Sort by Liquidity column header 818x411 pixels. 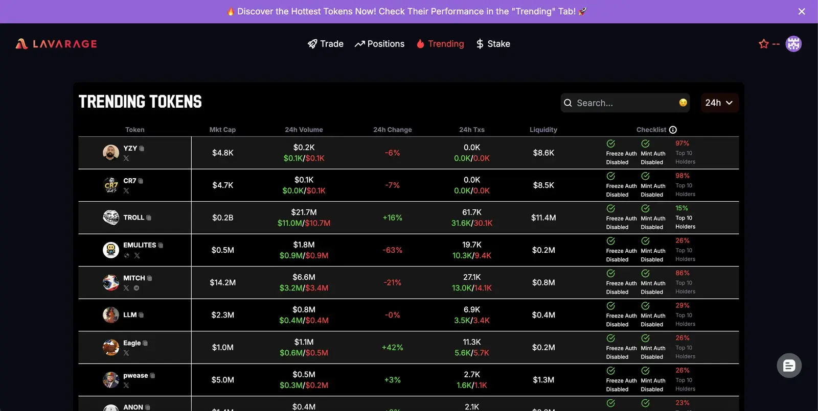click(x=543, y=130)
